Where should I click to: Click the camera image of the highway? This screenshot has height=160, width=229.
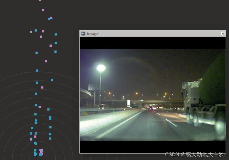(x=152, y=95)
